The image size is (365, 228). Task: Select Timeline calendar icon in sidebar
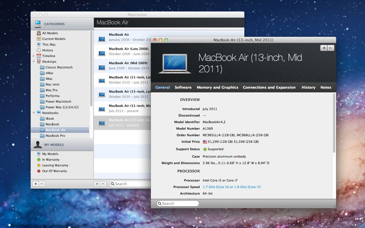39,56
